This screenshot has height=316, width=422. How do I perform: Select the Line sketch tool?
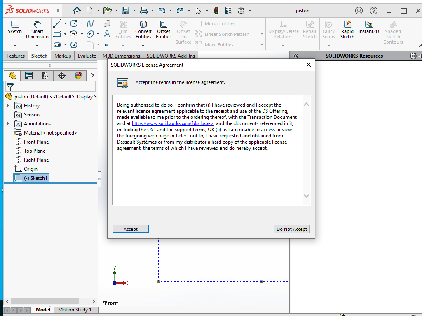[57, 23]
